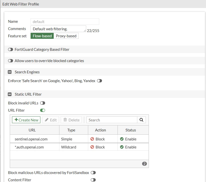Select the sentinel.openai.com URL entry
206x182 pixels.
(31, 139)
